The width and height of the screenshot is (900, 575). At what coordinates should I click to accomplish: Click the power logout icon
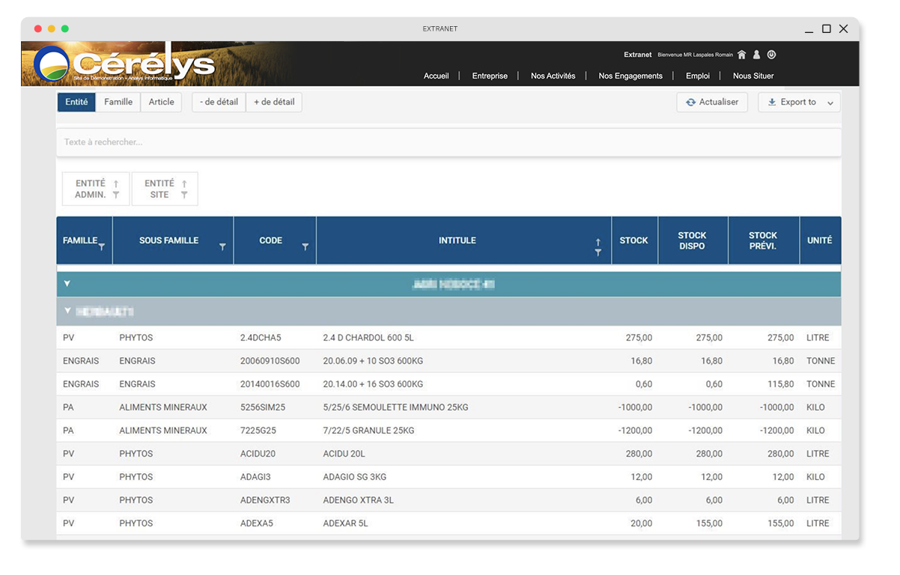771,55
